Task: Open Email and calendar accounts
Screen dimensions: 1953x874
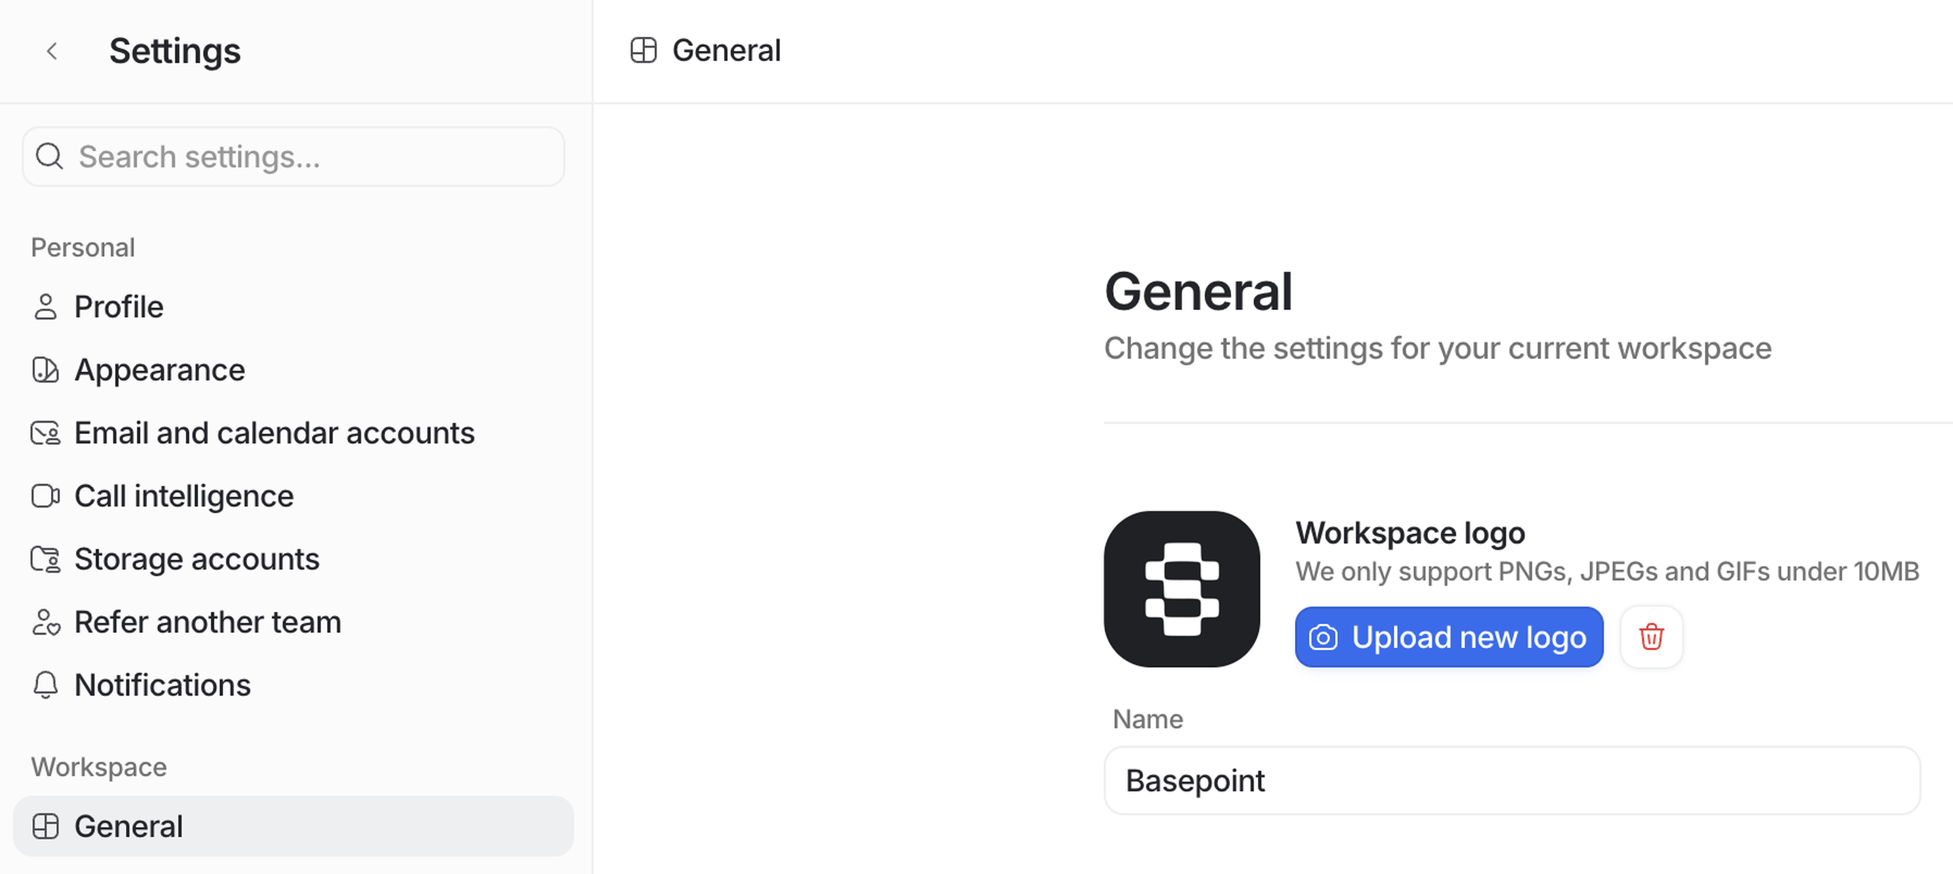Action: 275,433
